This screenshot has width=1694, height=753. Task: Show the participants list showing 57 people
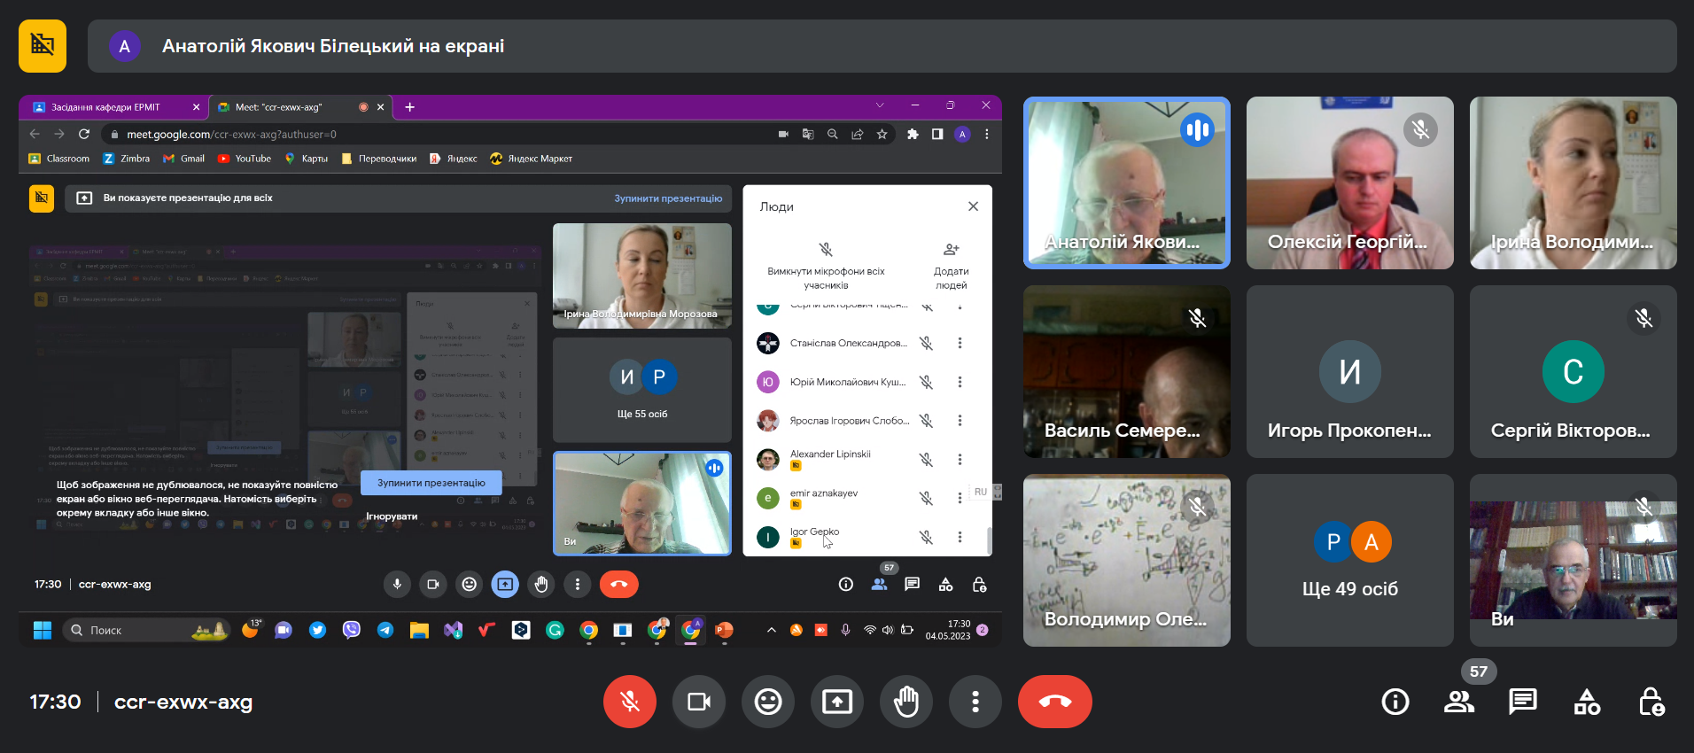tap(1458, 702)
